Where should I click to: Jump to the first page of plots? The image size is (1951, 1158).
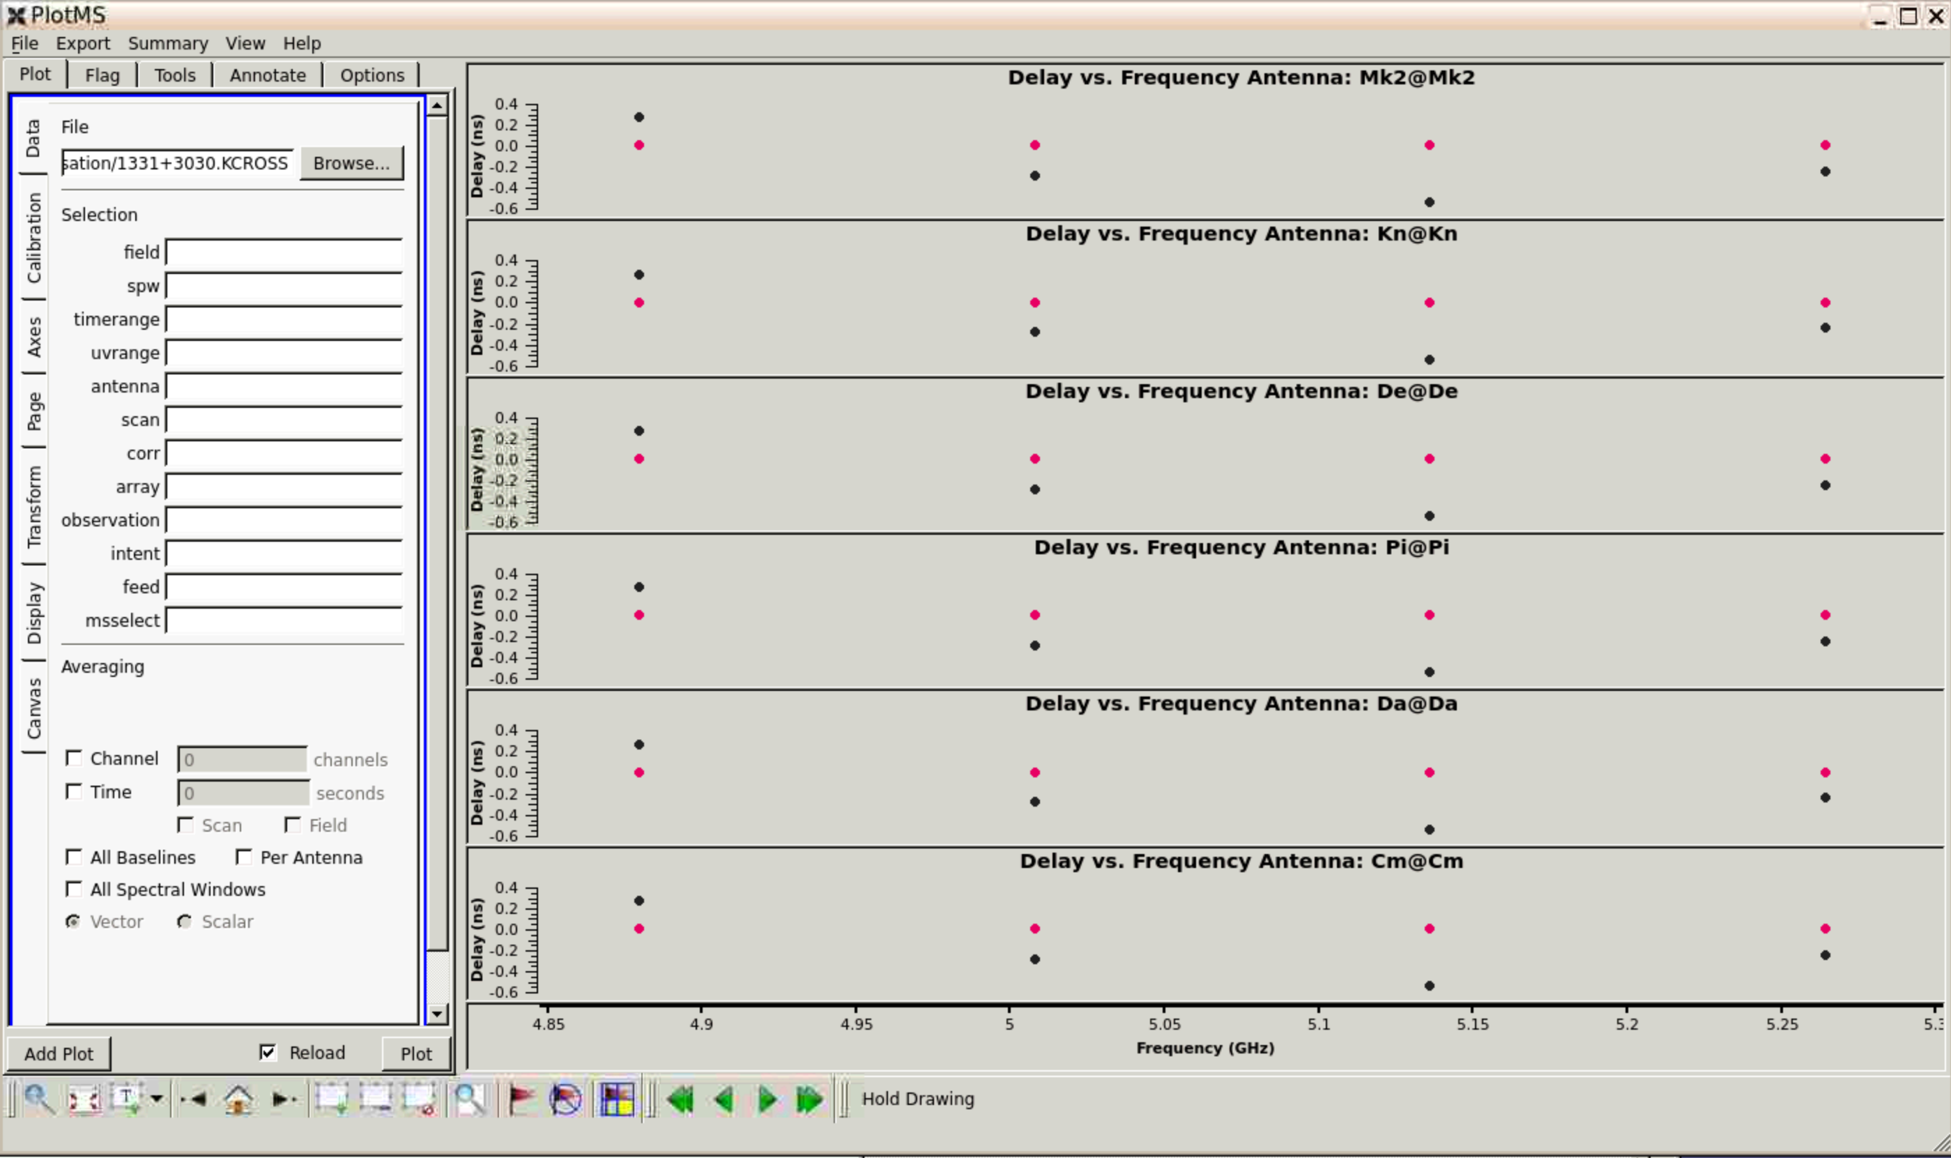680,1099
